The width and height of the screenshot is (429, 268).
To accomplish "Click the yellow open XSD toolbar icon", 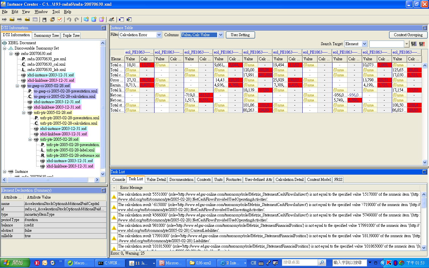I will tap(12, 19).
